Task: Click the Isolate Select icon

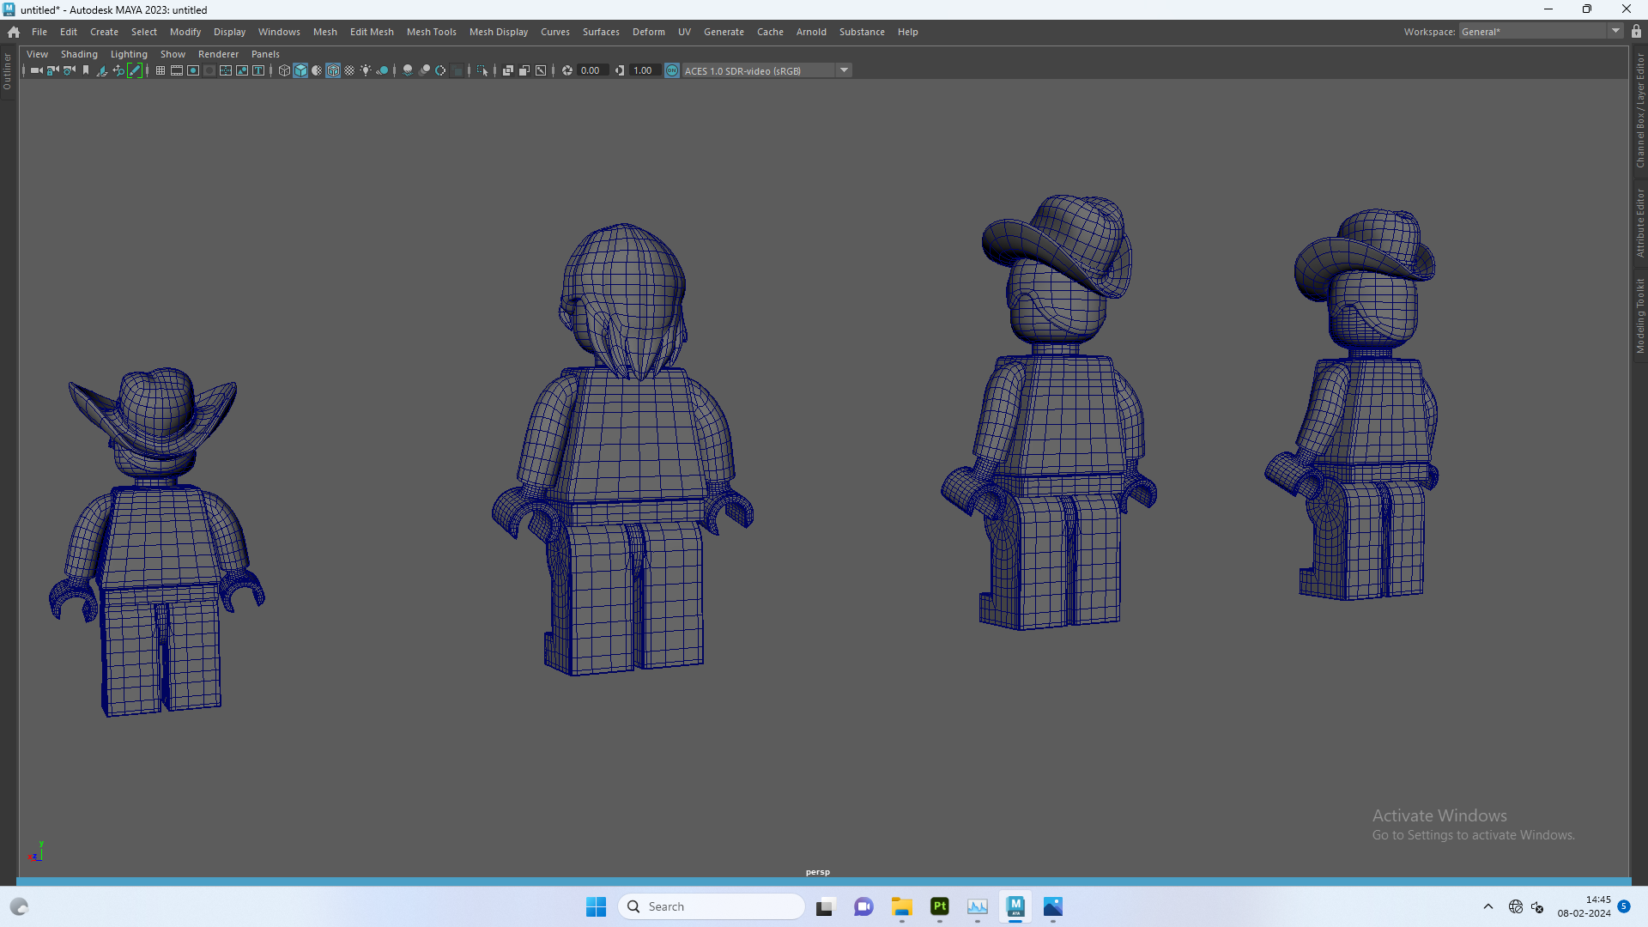Action: (x=482, y=70)
